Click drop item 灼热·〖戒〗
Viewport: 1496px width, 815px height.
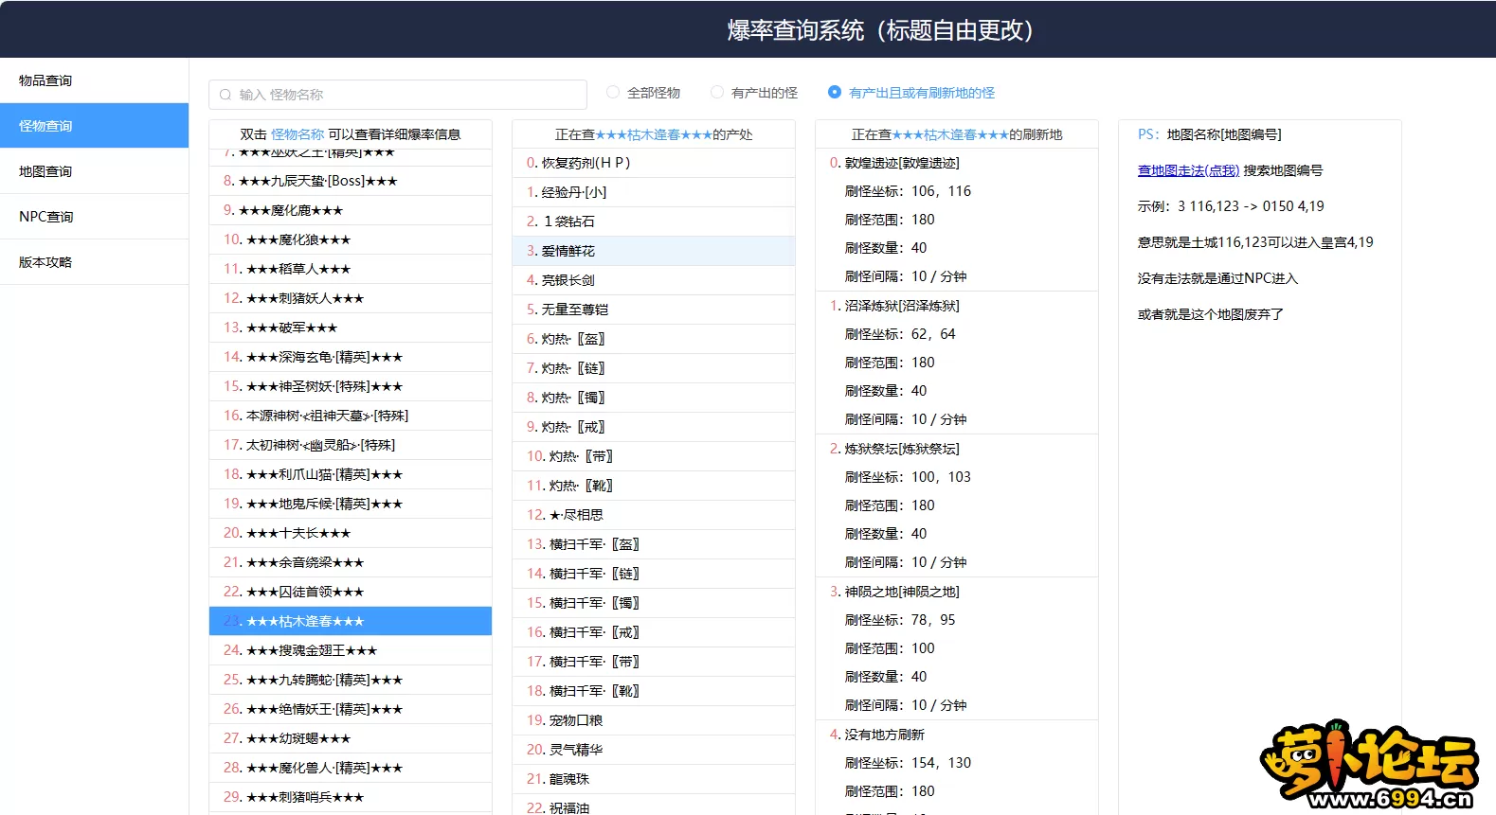click(654, 427)
